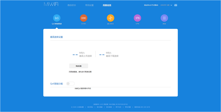Viewport: 221px width, 112px height.
Task: Open the 常见问题 footer link
Action: (x=128, y=107)
